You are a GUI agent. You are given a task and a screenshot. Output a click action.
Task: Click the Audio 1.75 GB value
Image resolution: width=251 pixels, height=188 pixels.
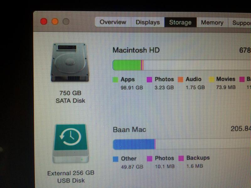coord(195,87)
